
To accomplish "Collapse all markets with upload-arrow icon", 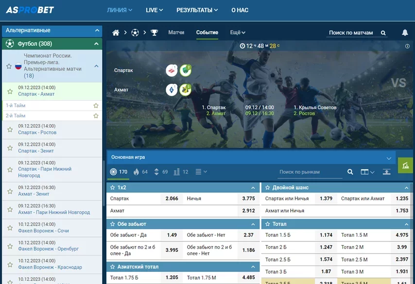I will coord(386,172).
